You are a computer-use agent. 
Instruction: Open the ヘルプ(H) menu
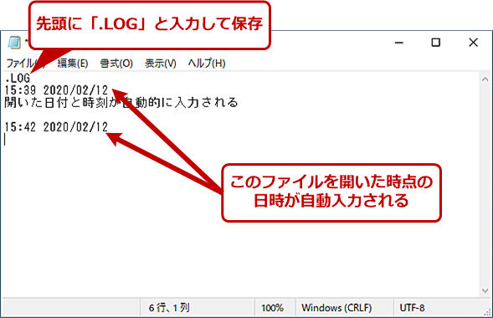point(207,64)
